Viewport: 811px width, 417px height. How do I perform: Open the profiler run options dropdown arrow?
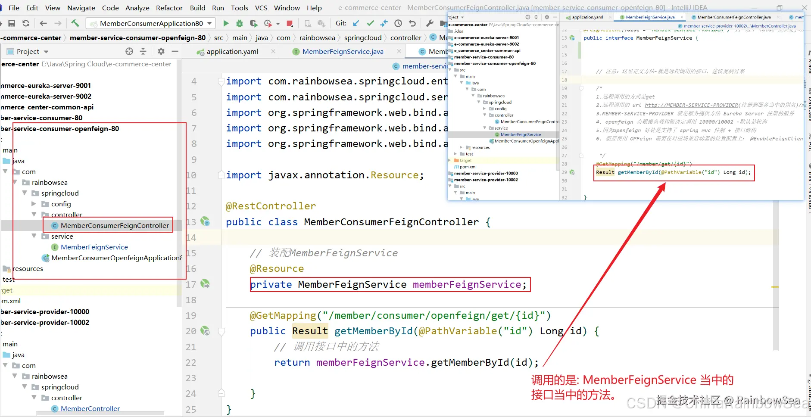[x=278, y=24]
